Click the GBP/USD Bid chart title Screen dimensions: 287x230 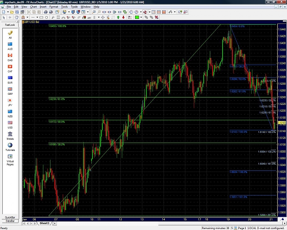31,22
